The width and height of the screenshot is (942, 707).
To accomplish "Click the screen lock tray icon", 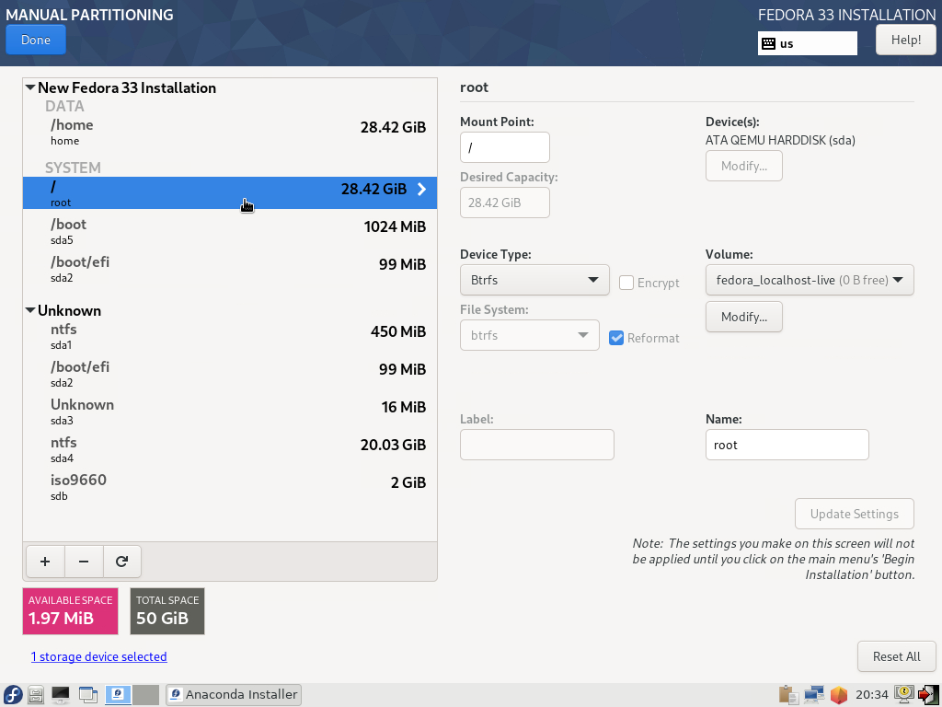I will click(904, 694).
